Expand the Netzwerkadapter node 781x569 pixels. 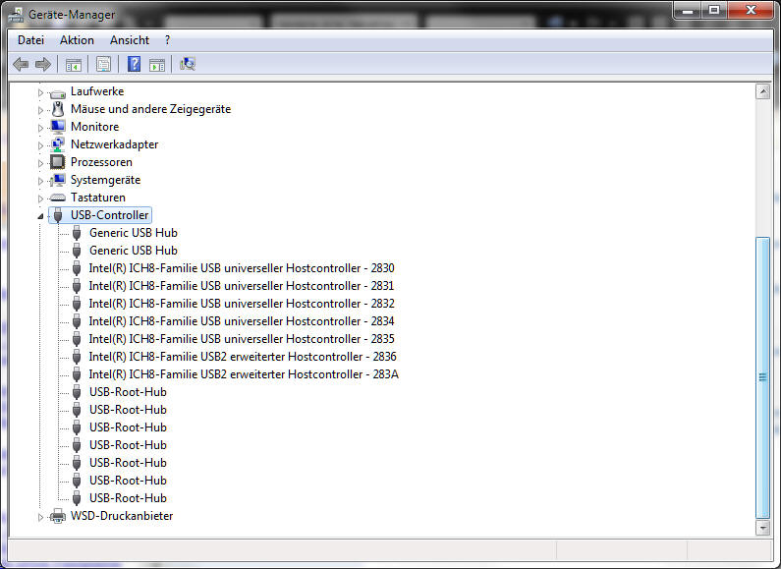[x=40, y=145]
